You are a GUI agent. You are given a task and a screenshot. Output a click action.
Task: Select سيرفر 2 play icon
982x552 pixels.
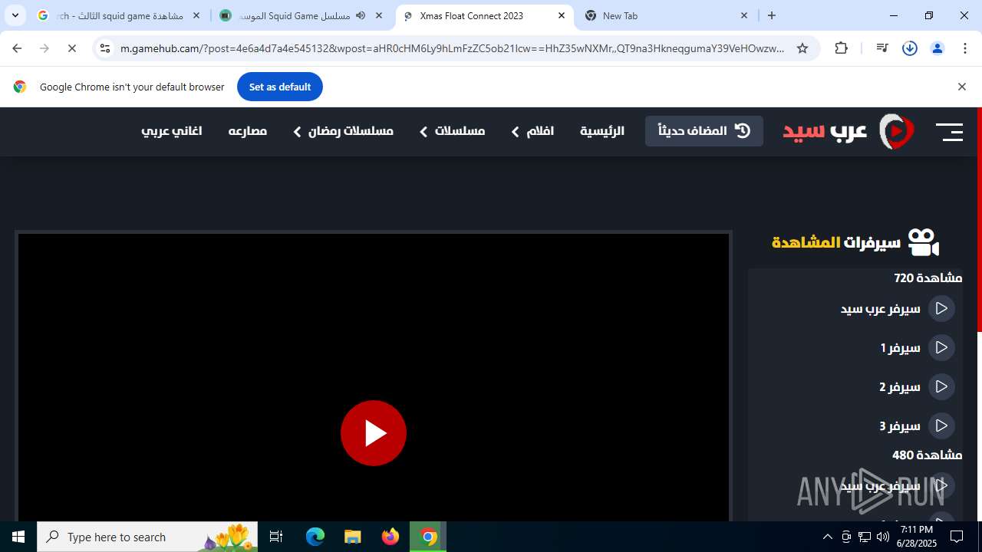(x=941, y=386)
